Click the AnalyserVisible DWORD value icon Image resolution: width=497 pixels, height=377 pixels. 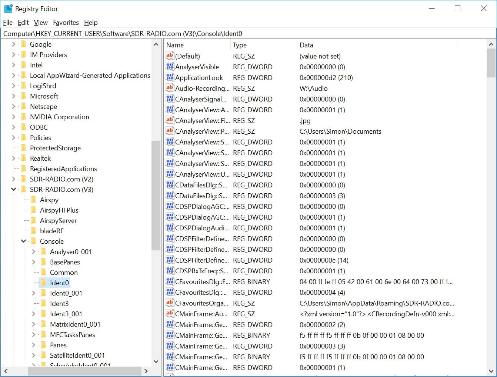170,67
